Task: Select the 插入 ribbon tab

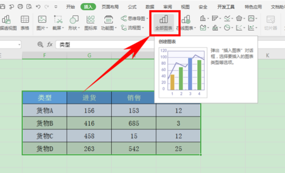Action: click(x=88, y=7)
